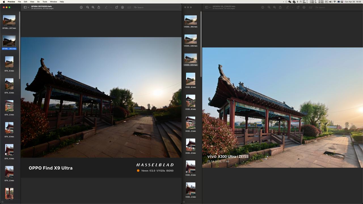Show Inspector info in the OFX9U window

[81, 7]
